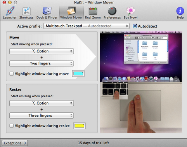The width and height of the screenshot is (187, 147).
Task: Open the Help info icon
Action: point(180,13)
